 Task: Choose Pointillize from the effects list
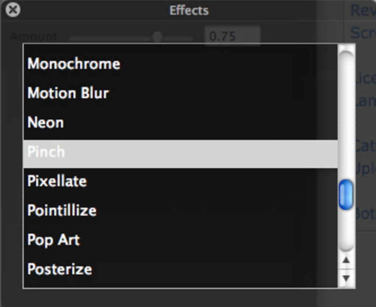coord(62,210)
